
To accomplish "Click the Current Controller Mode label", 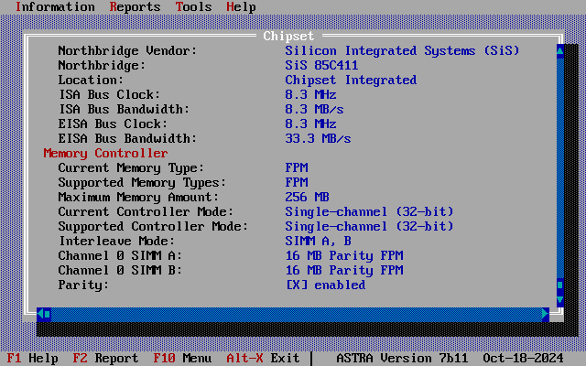I will pos(146,211).
